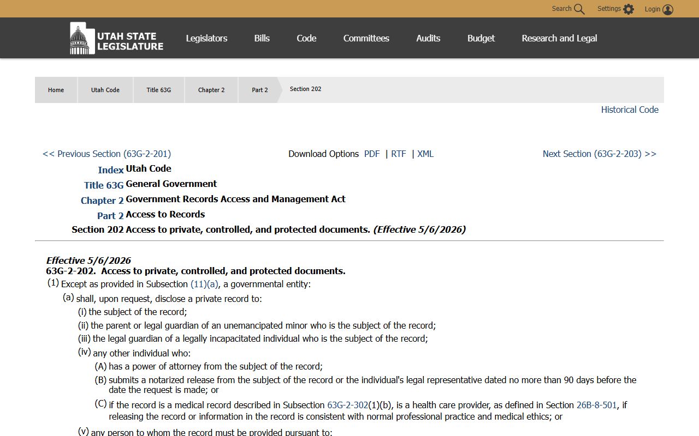Open the Budget menu

click(481, 38)
